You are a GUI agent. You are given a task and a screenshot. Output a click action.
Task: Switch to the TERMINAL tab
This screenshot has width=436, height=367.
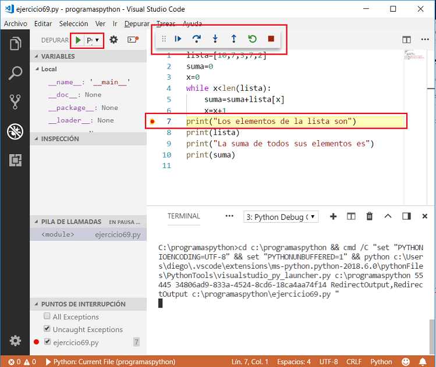(x=184, y=216)
